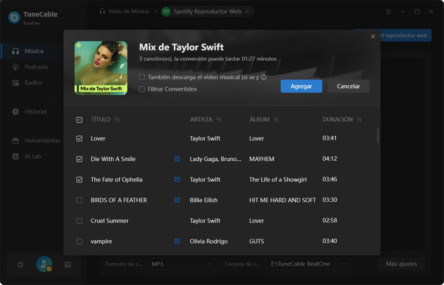The height and width of the screenshot is (285, 444).
Task: Click the switch source icon next to Spotify Reproductor Web
Action: [247, 12]
